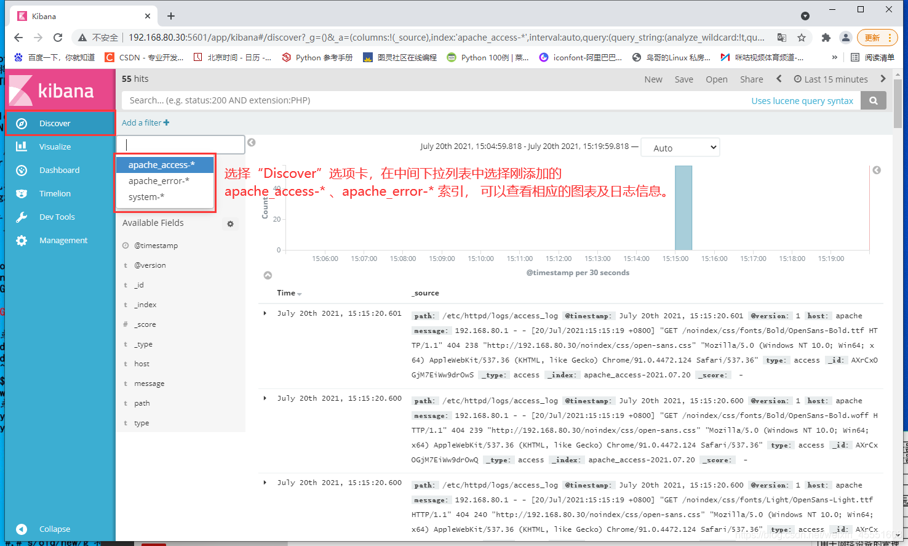Close the Kibana browser tab
Image resolution: width=908 pixels, height=546 pixels.
point(148,16)
